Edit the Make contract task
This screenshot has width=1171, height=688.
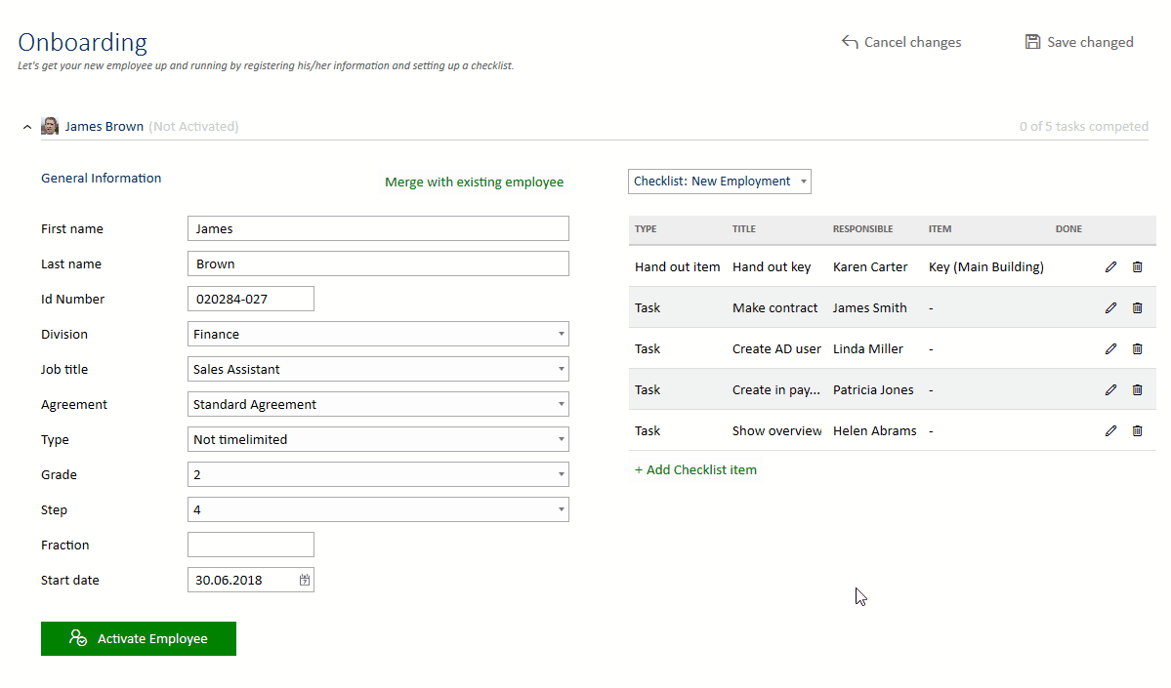1110,308
